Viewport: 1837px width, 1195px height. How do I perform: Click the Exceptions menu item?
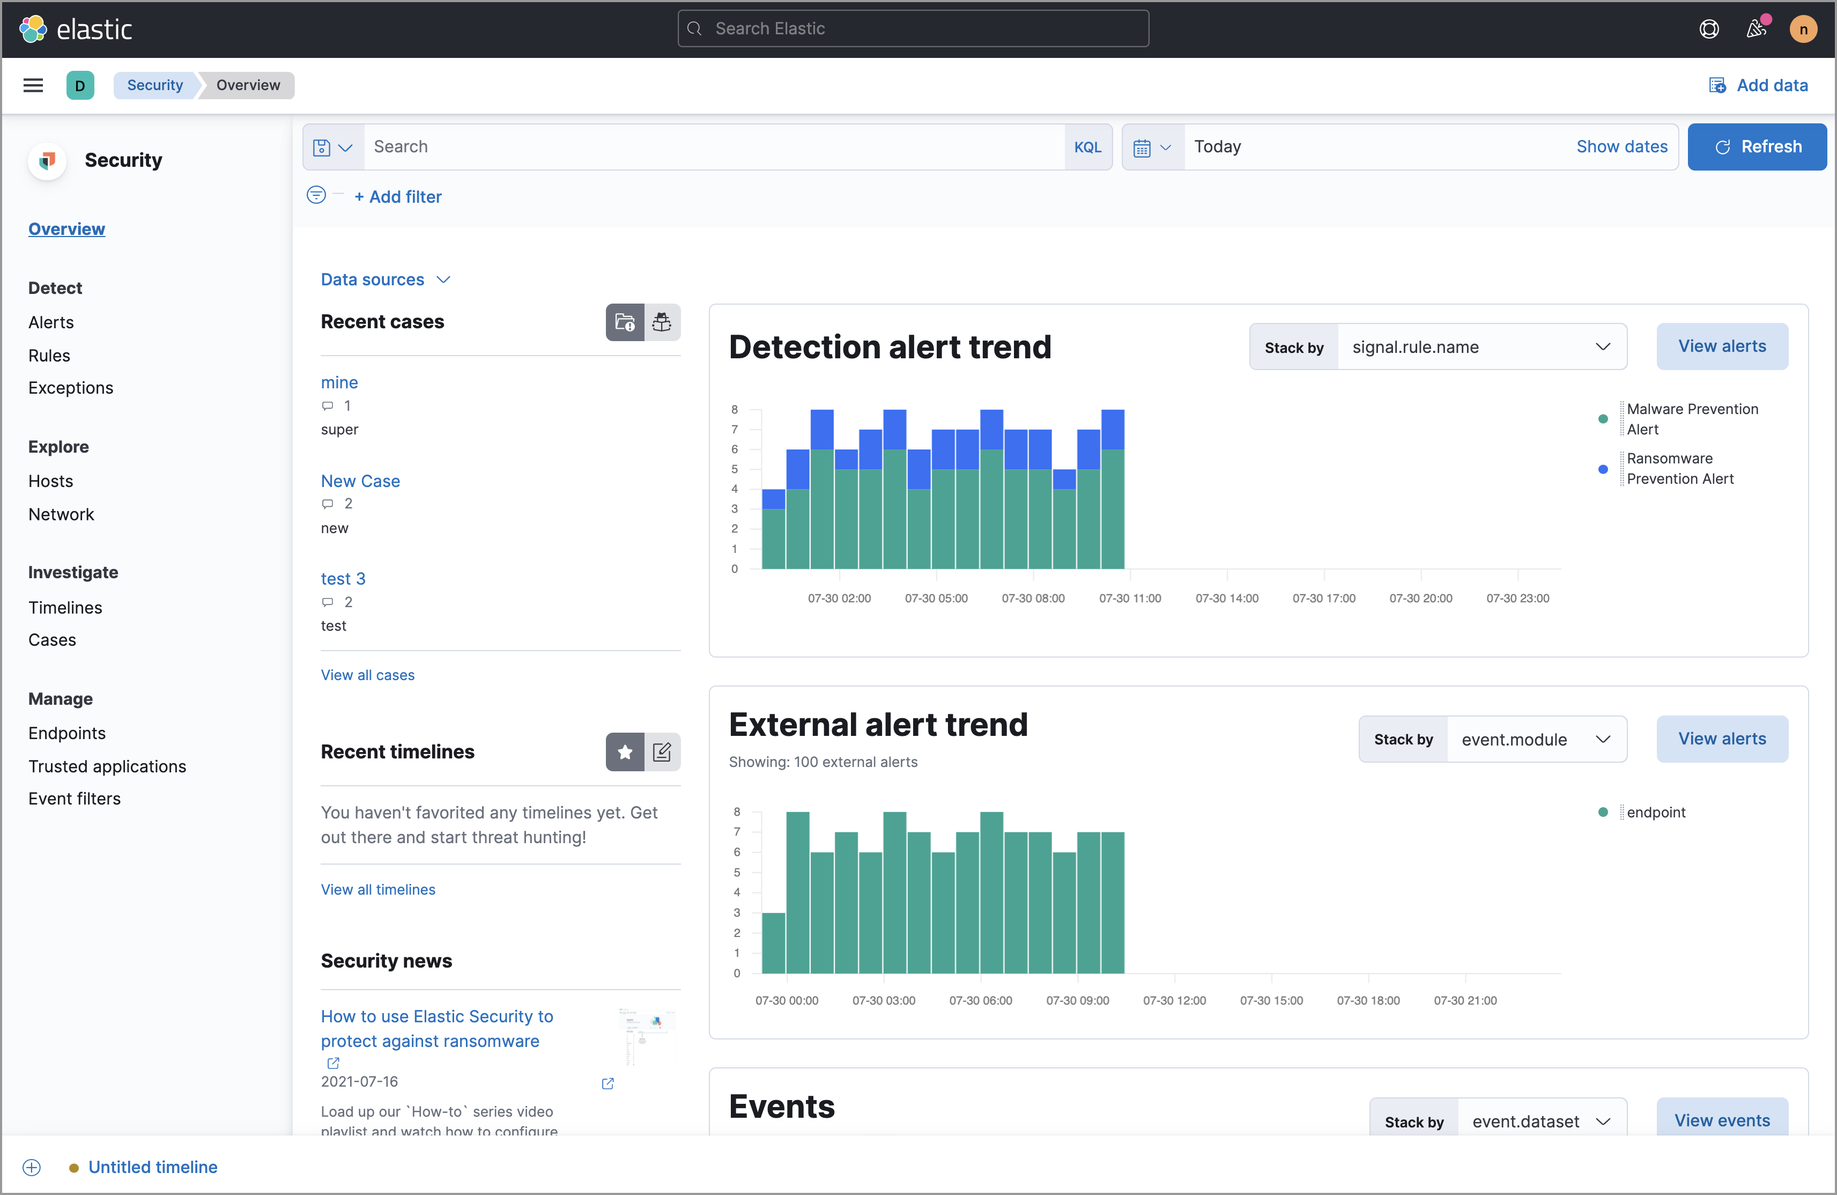pos(71,387)
